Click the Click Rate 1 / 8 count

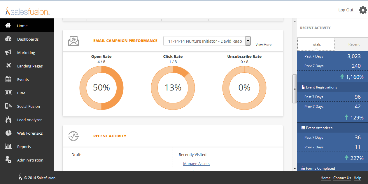(x=173, y=62)
